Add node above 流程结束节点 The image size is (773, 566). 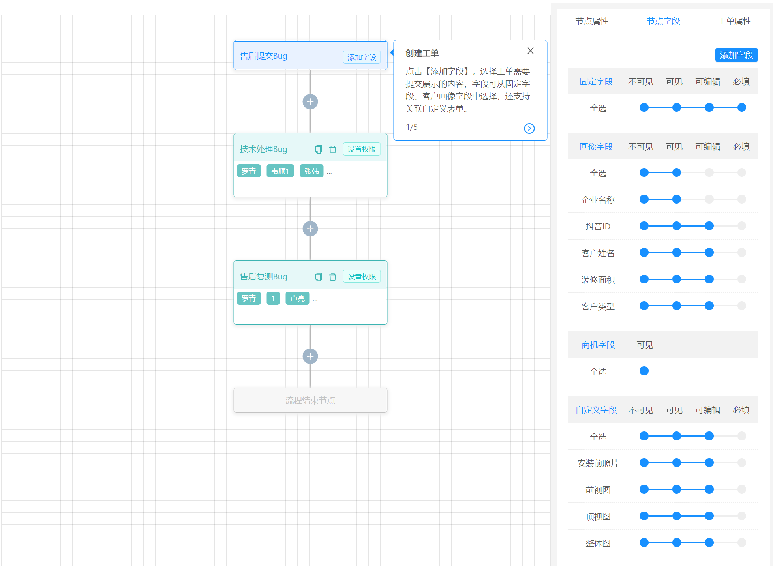310,356
